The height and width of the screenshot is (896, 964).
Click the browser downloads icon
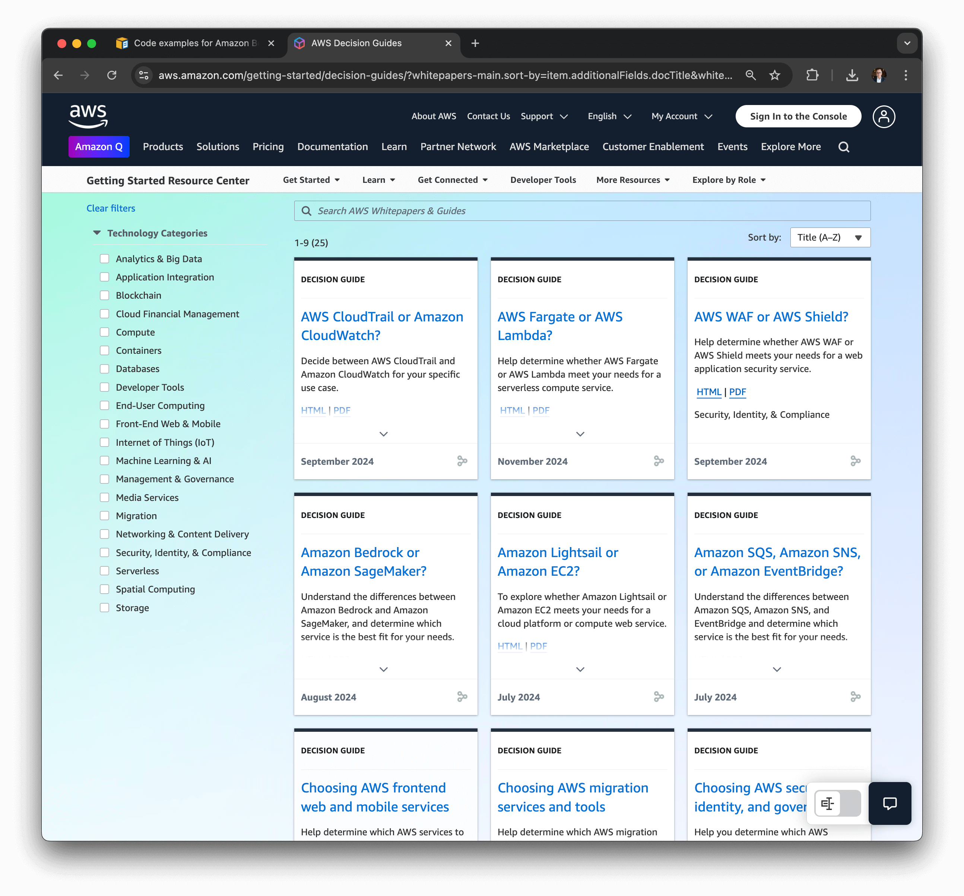852,75
